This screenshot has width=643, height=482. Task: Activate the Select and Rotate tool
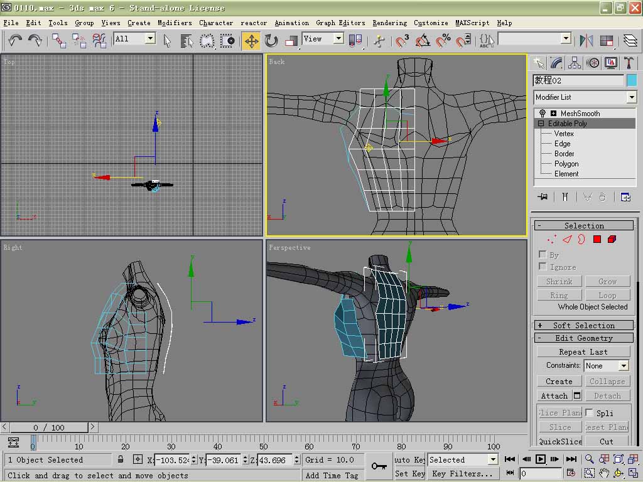coord(271,41)
